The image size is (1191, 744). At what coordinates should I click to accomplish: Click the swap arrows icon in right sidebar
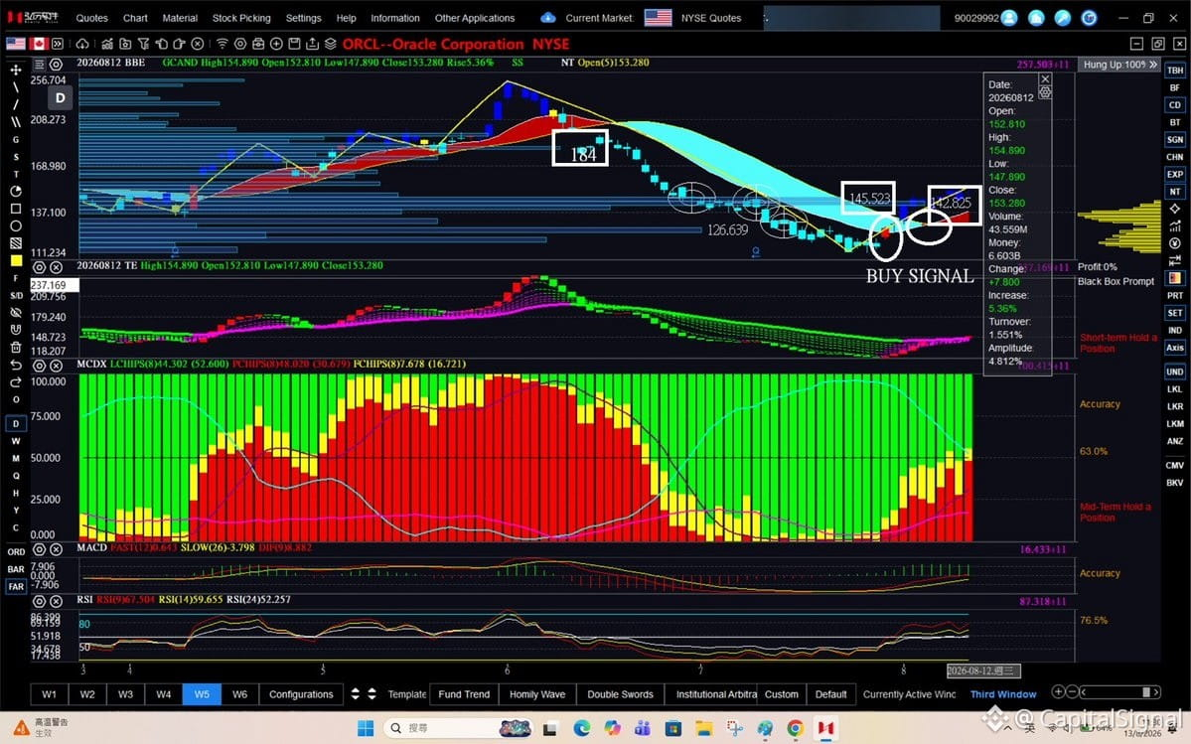point(1175,260)
